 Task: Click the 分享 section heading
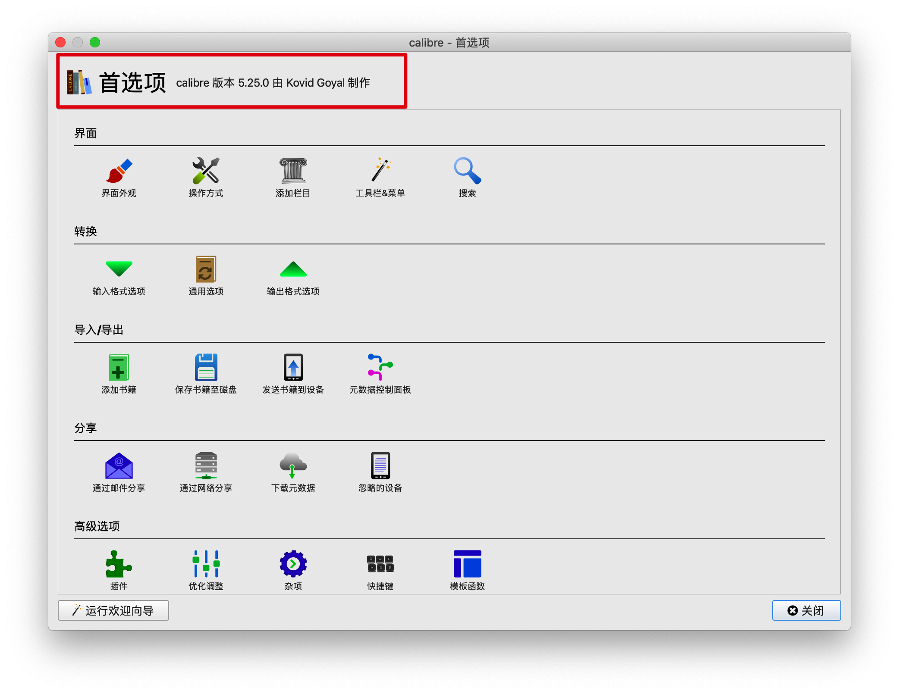(x=85, y=428)
